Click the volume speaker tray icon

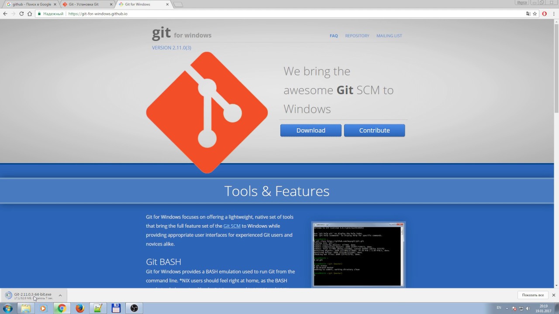click(528, 308)
